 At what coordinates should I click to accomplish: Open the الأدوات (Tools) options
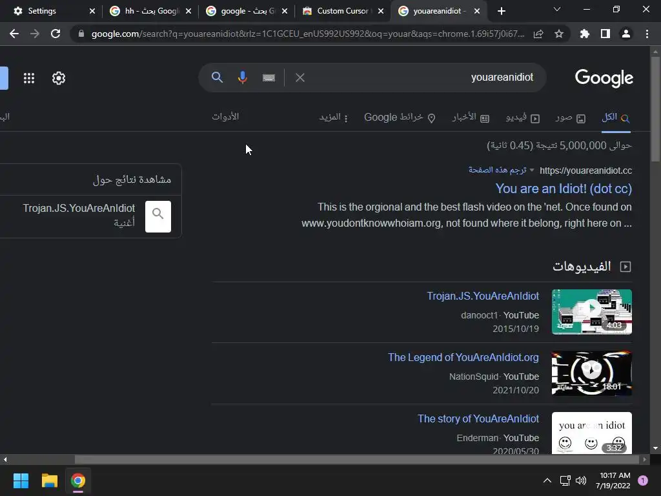pyautogui.click(x=225, y=117)
